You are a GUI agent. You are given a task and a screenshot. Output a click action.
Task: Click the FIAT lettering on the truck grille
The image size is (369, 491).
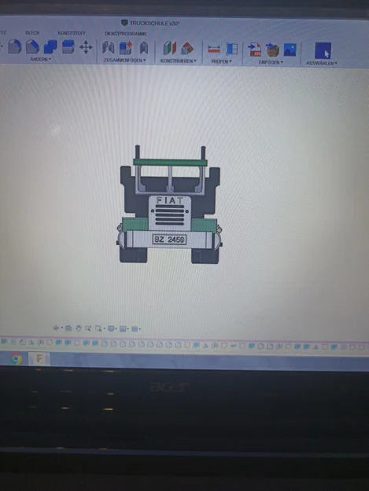(x=170, y=200)
